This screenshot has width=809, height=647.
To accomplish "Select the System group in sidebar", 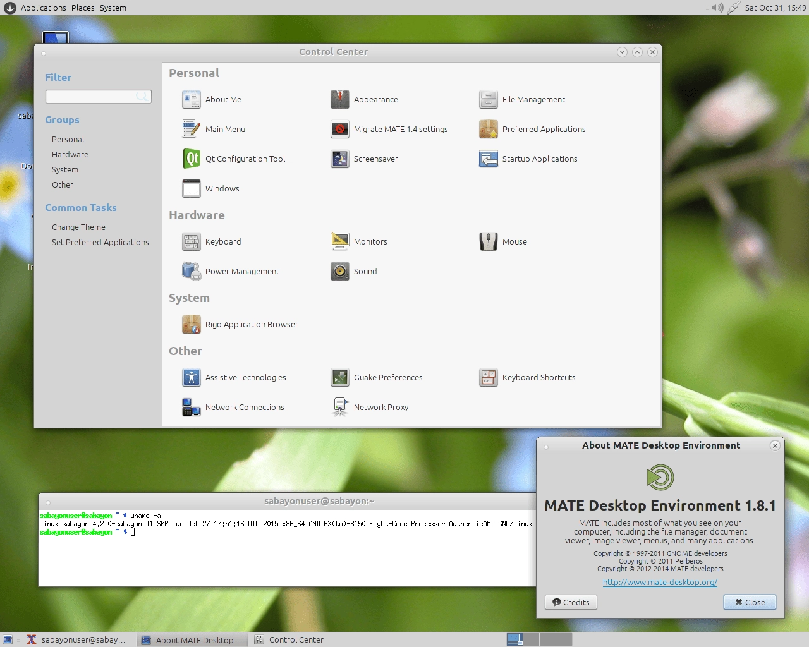I will 65,169.
